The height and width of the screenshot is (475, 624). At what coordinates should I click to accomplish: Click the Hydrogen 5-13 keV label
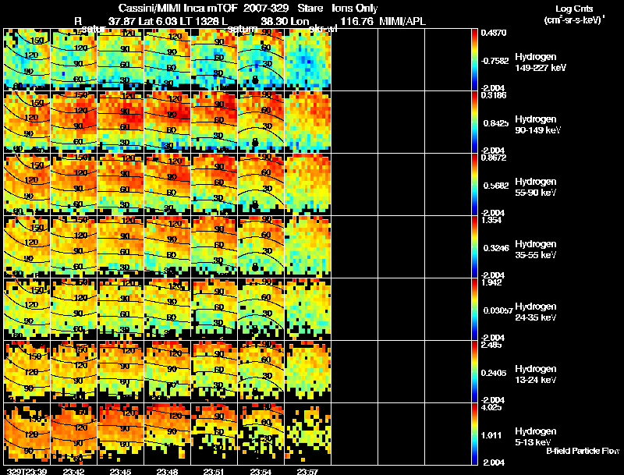[x=536, y=437]
